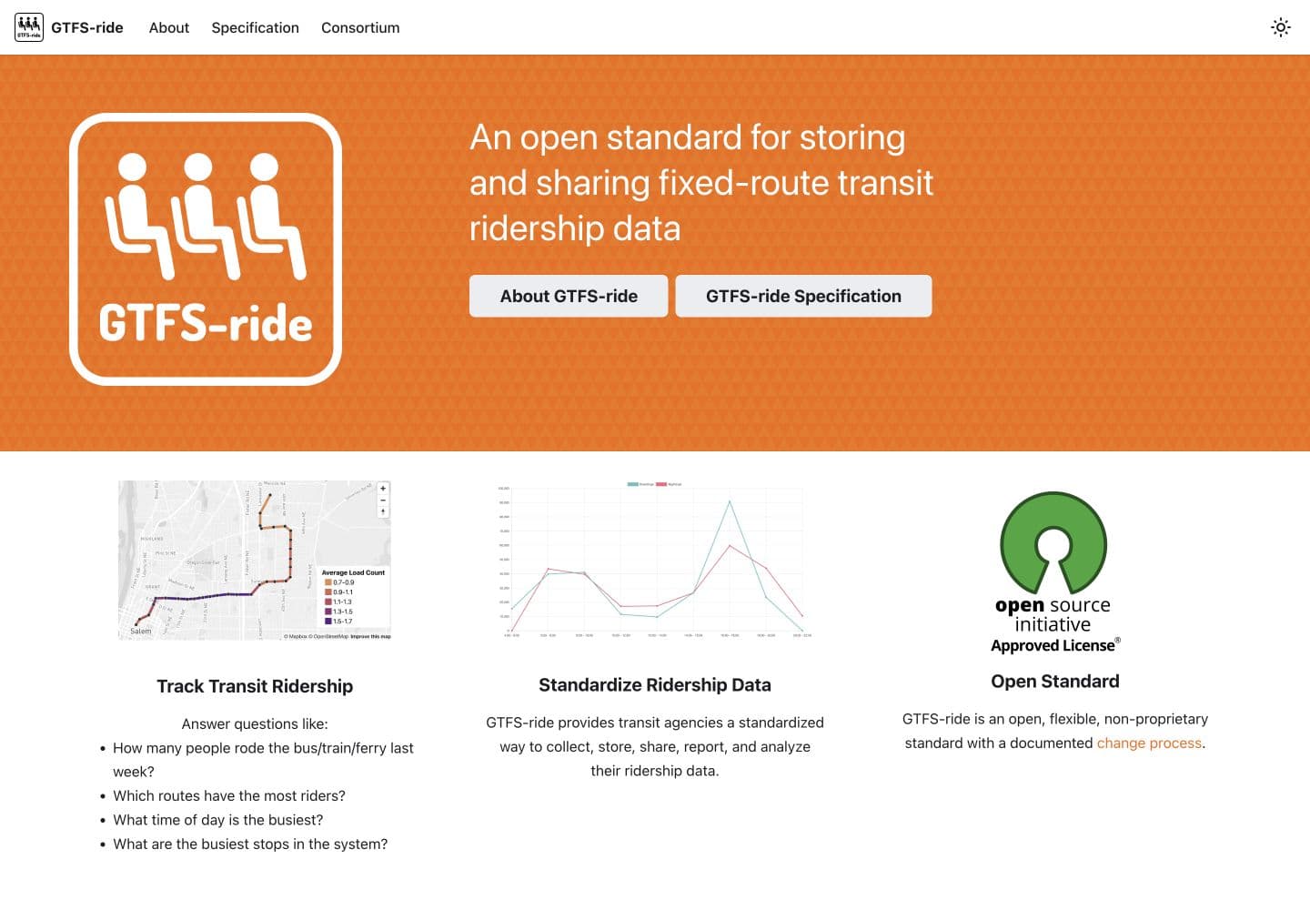The width and height of the screenshot is (1310, 910).
Task: Click the map zoom-in plus icon
Action: [x=383, y=489]
